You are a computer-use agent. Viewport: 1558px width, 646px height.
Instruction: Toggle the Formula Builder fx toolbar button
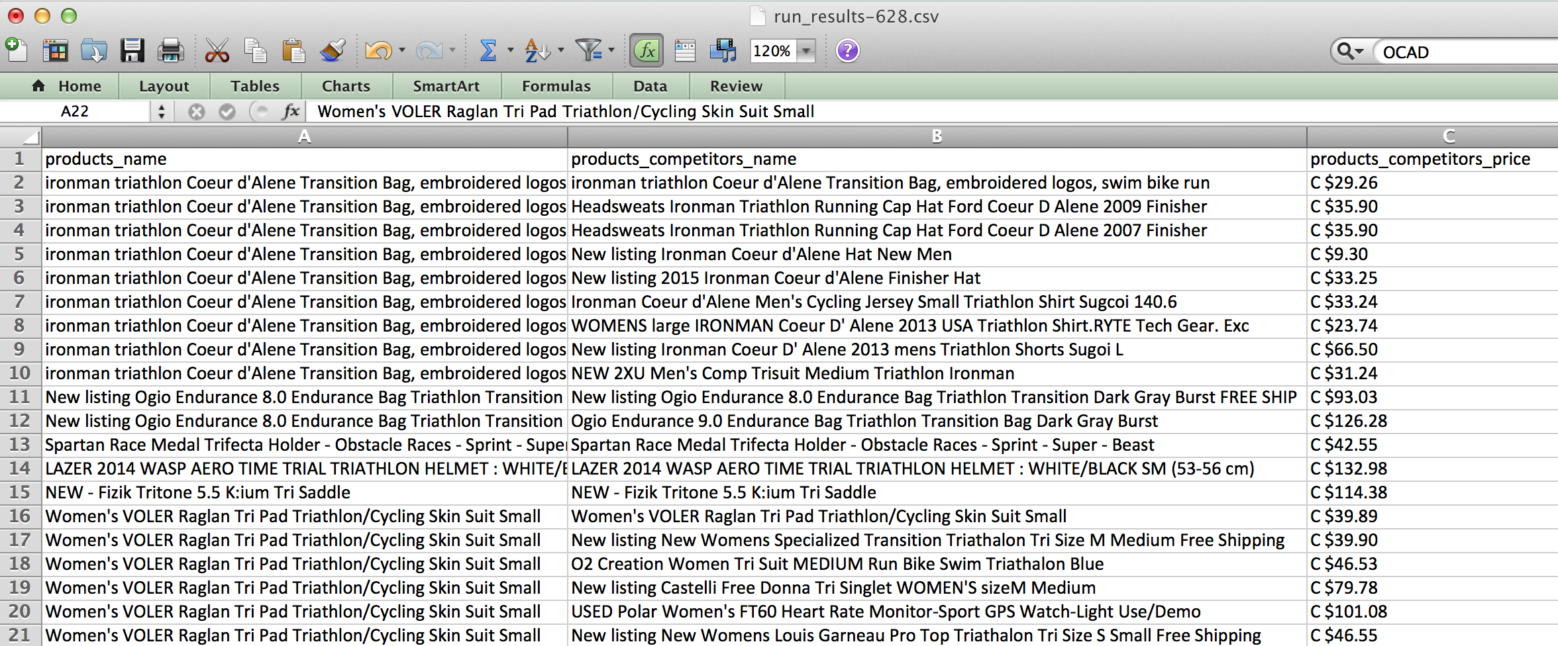647,51
